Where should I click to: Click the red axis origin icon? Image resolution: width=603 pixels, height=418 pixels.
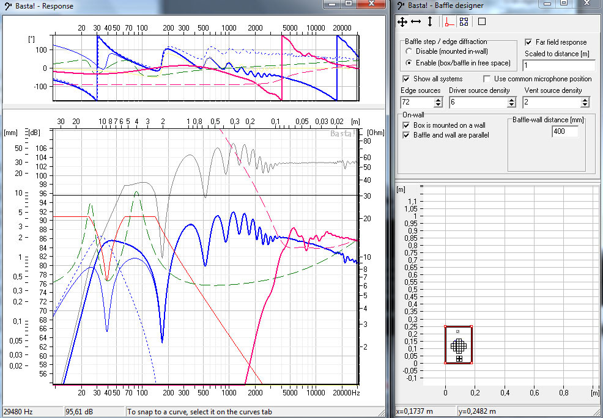point(448,21)
